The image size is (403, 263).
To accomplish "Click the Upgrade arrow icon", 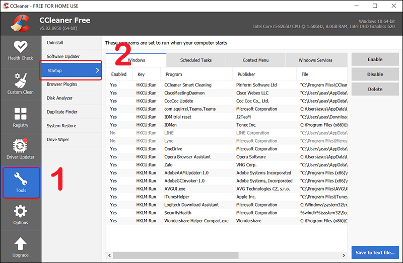I will click(x=20, y=243).
